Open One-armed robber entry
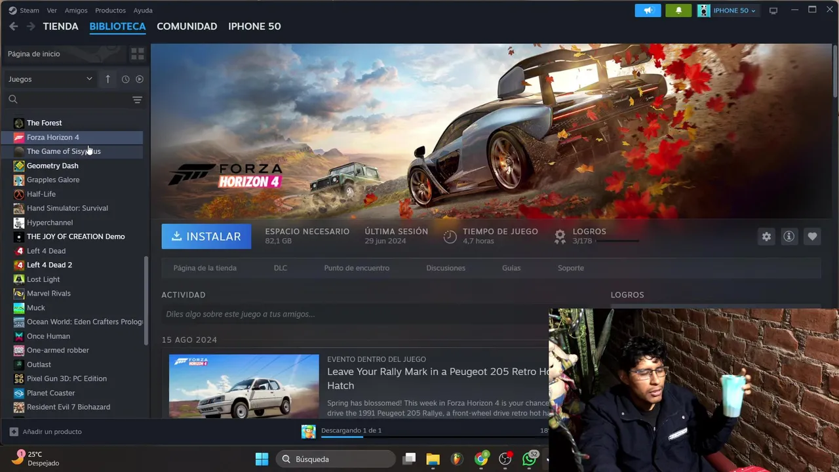 click(72, 350)
